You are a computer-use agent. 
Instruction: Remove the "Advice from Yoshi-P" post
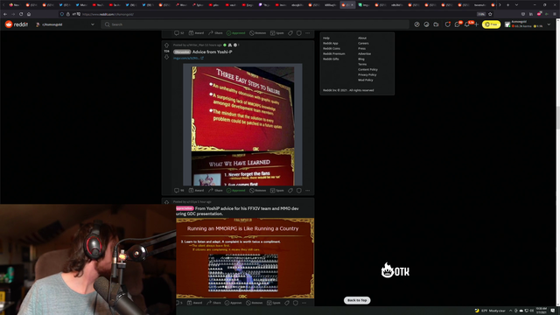(257, 191)
